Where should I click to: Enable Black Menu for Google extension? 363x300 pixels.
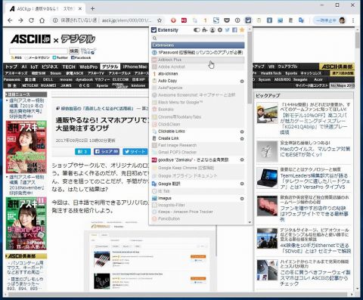pyautogui.click(x=198, y=102)
